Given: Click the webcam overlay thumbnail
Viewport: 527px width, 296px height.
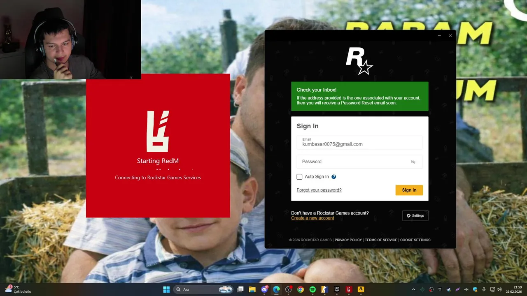Looking at the screenshot, I should point(70,39).
